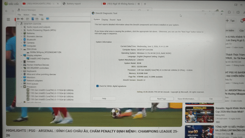Click the show/hide console tree toolbar icon

click(28, 19)
